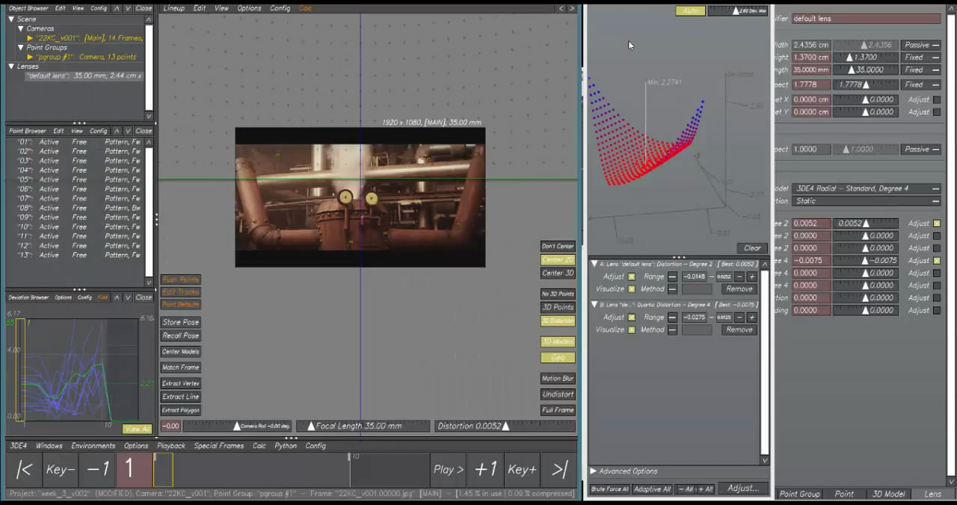Toggle Visualize checkbox for parameter A
Viewport: 957px width, 505px height.
(632, 289)
